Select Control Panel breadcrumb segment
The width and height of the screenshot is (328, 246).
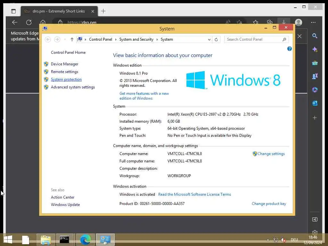pos(100,39)
